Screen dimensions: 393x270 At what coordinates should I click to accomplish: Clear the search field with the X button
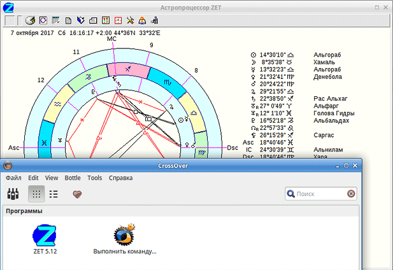pos(351,194)
